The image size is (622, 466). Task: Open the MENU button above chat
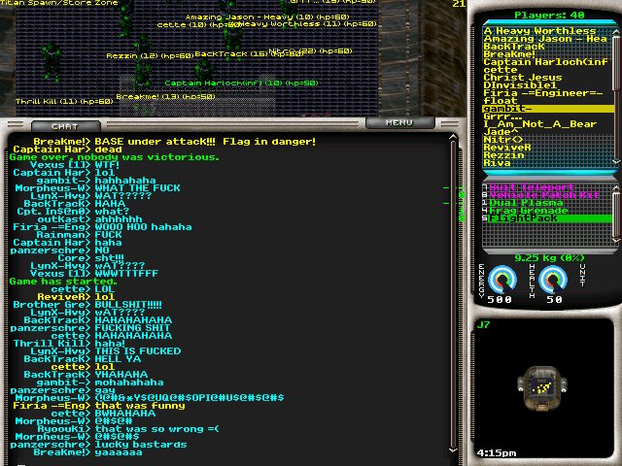(399, 123)
